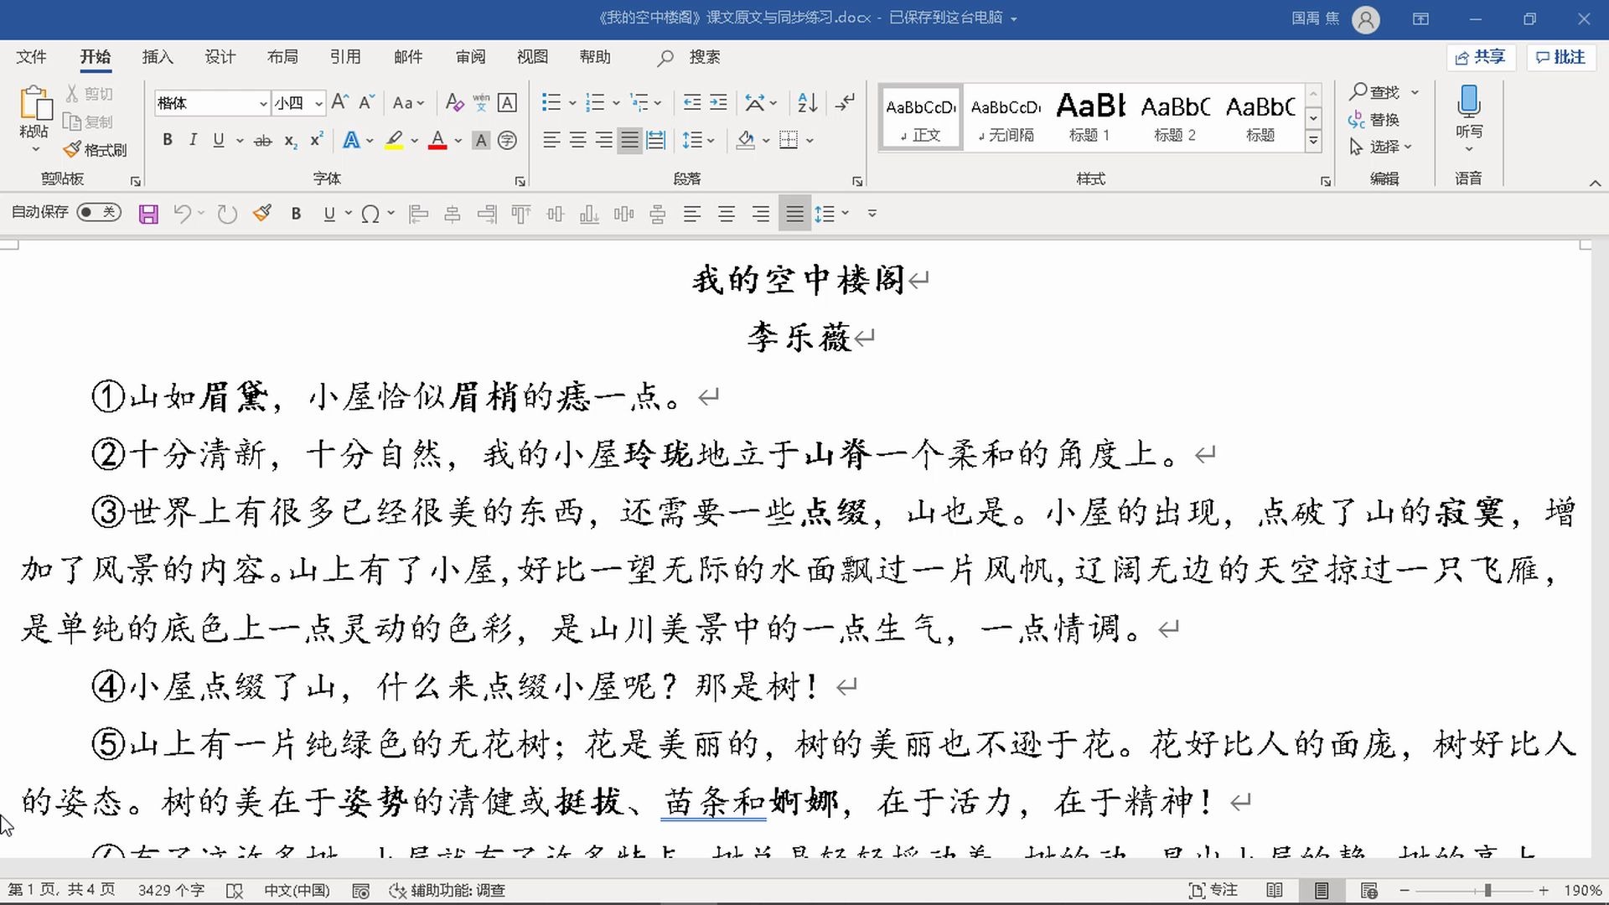Toggle Focus mode in status bar
Viewport: 1609px width, 905px height.
coord(1213,890)
